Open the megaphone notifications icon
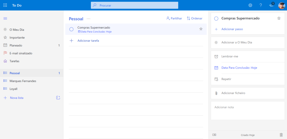This screenshot has width=287, height=139. [272, 5]
